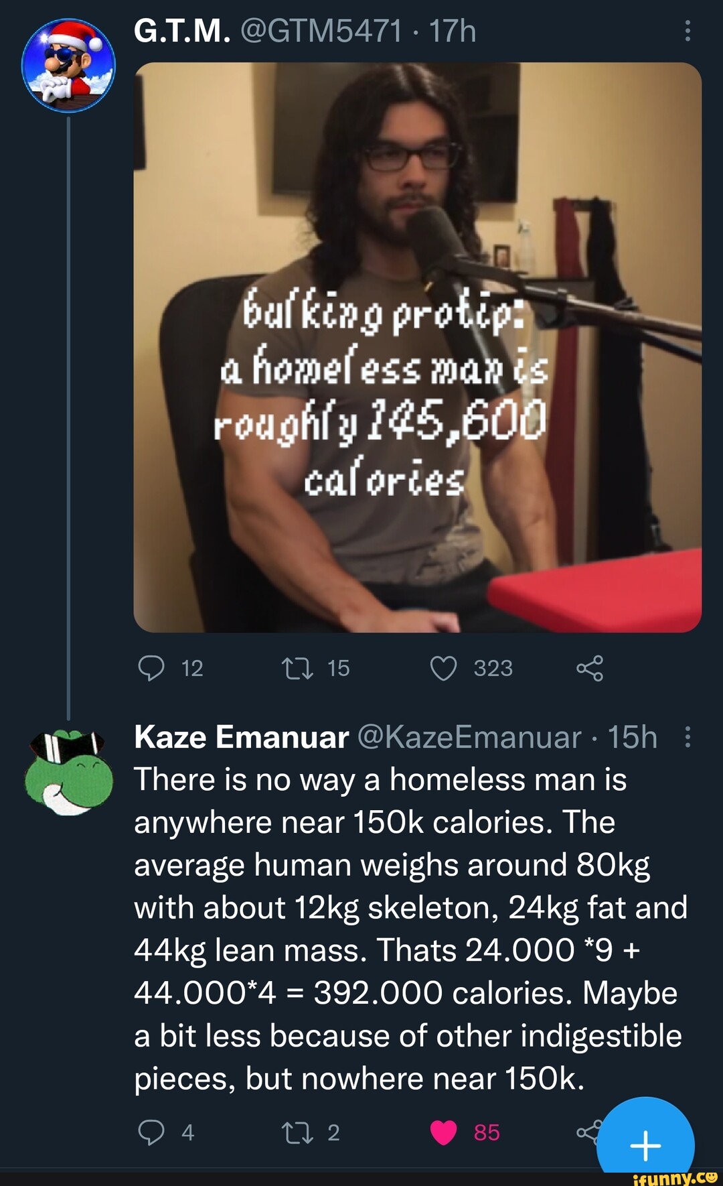Screen dimensions: 723x1186
Task: Reply to G.T.M.'s tweet
Action: coord(151,668)
